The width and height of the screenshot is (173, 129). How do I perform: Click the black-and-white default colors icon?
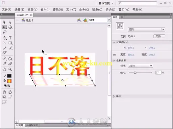(x=5, y=86)
